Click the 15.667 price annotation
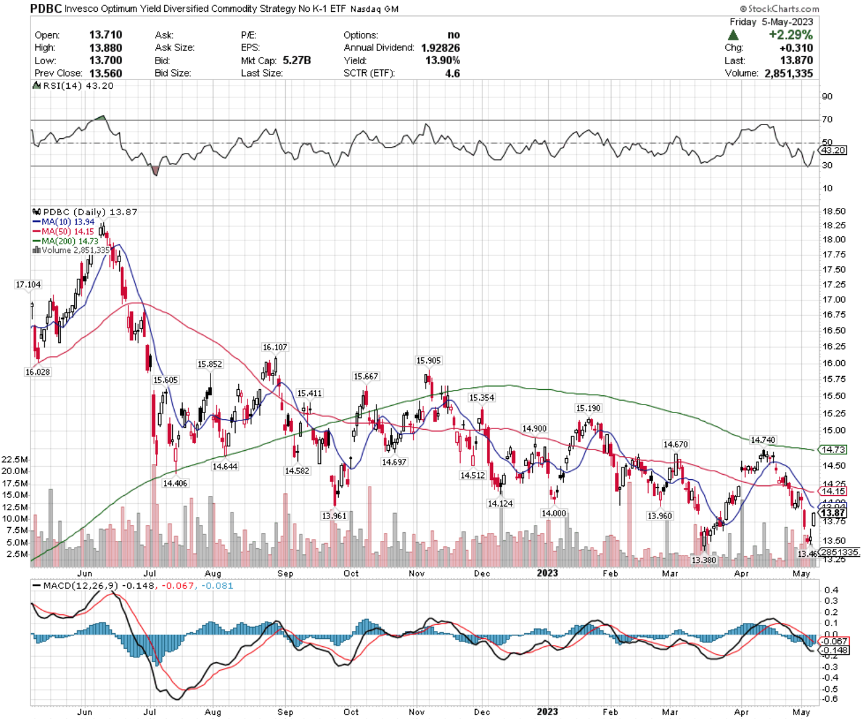 point(366,376)
